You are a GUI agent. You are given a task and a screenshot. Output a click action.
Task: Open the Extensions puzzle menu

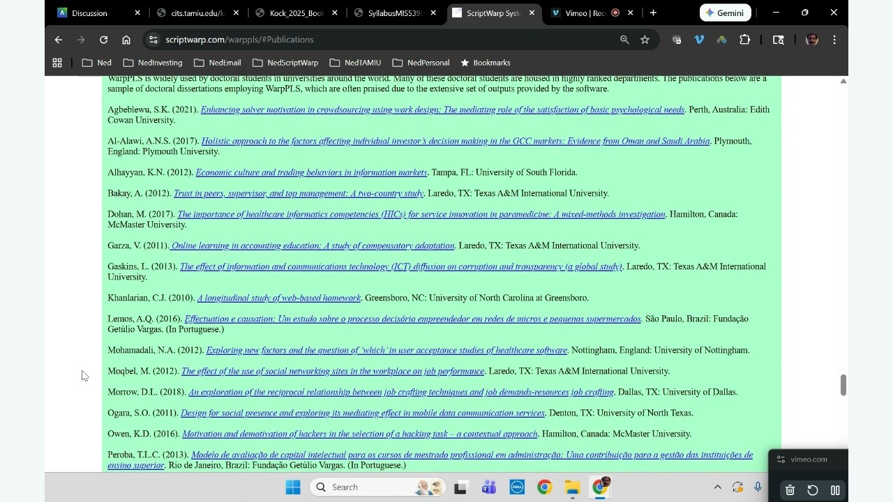(745, 40)
